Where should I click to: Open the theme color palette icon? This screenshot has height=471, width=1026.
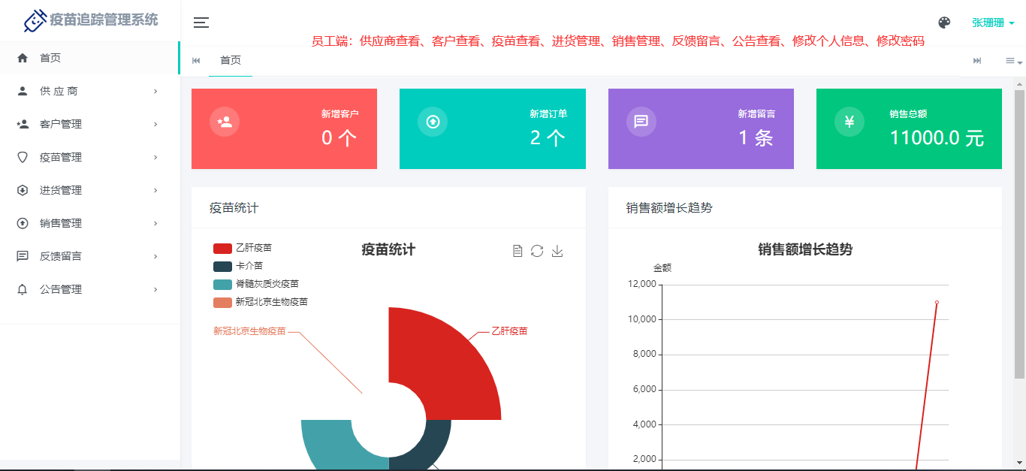[944, 23]
